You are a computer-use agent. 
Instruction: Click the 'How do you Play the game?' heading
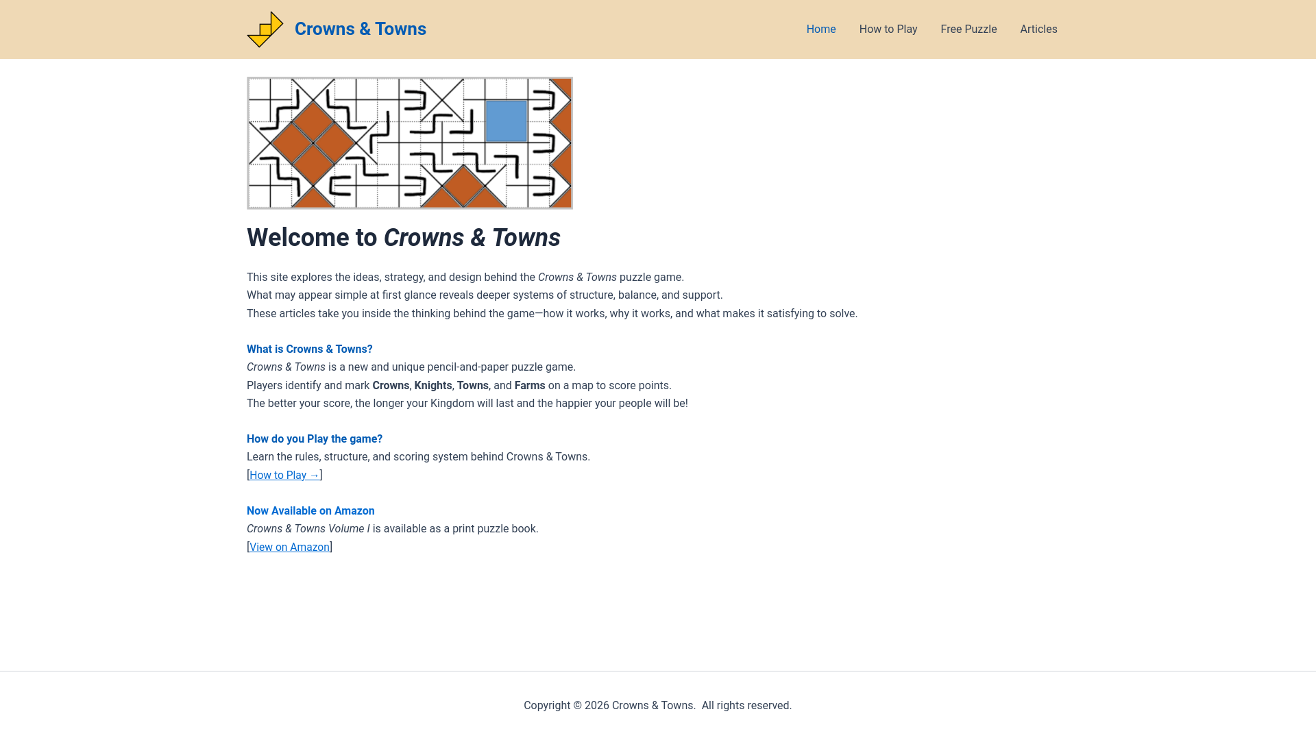315,439
